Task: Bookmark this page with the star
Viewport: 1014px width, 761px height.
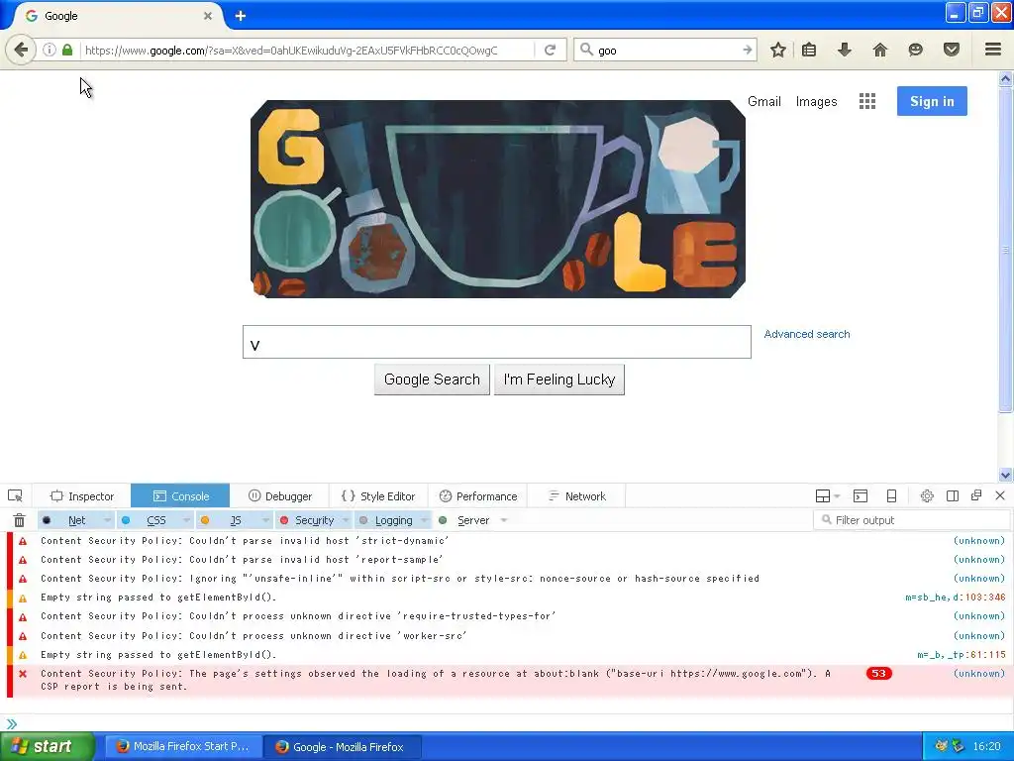Action: [x=778, y=50]
